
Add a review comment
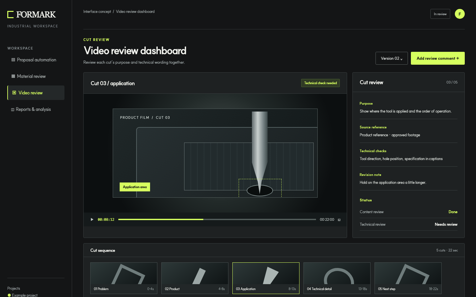[438, 58]
